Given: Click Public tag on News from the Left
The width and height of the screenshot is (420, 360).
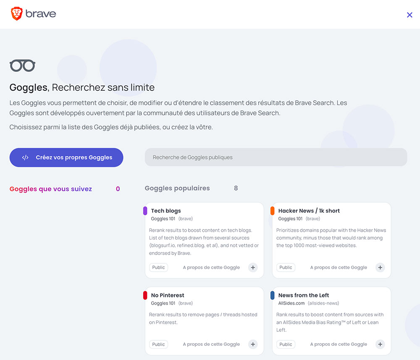Looking at the screenshot, I should (x=286, y=344).
